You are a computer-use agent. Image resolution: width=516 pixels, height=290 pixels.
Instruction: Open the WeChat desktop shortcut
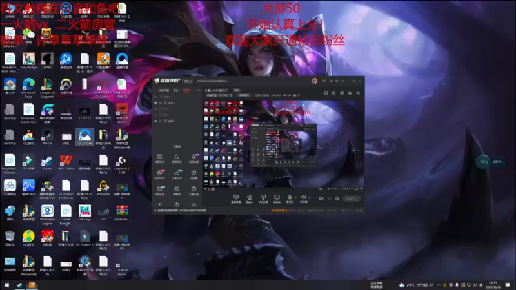[x=28, y=35]
